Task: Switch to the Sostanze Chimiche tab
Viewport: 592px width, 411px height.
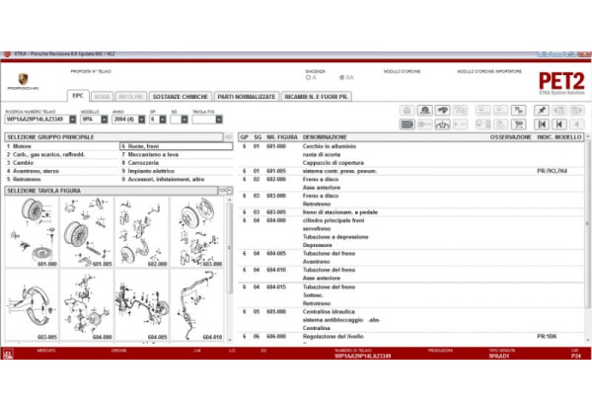Action: [x=179, y=96]
